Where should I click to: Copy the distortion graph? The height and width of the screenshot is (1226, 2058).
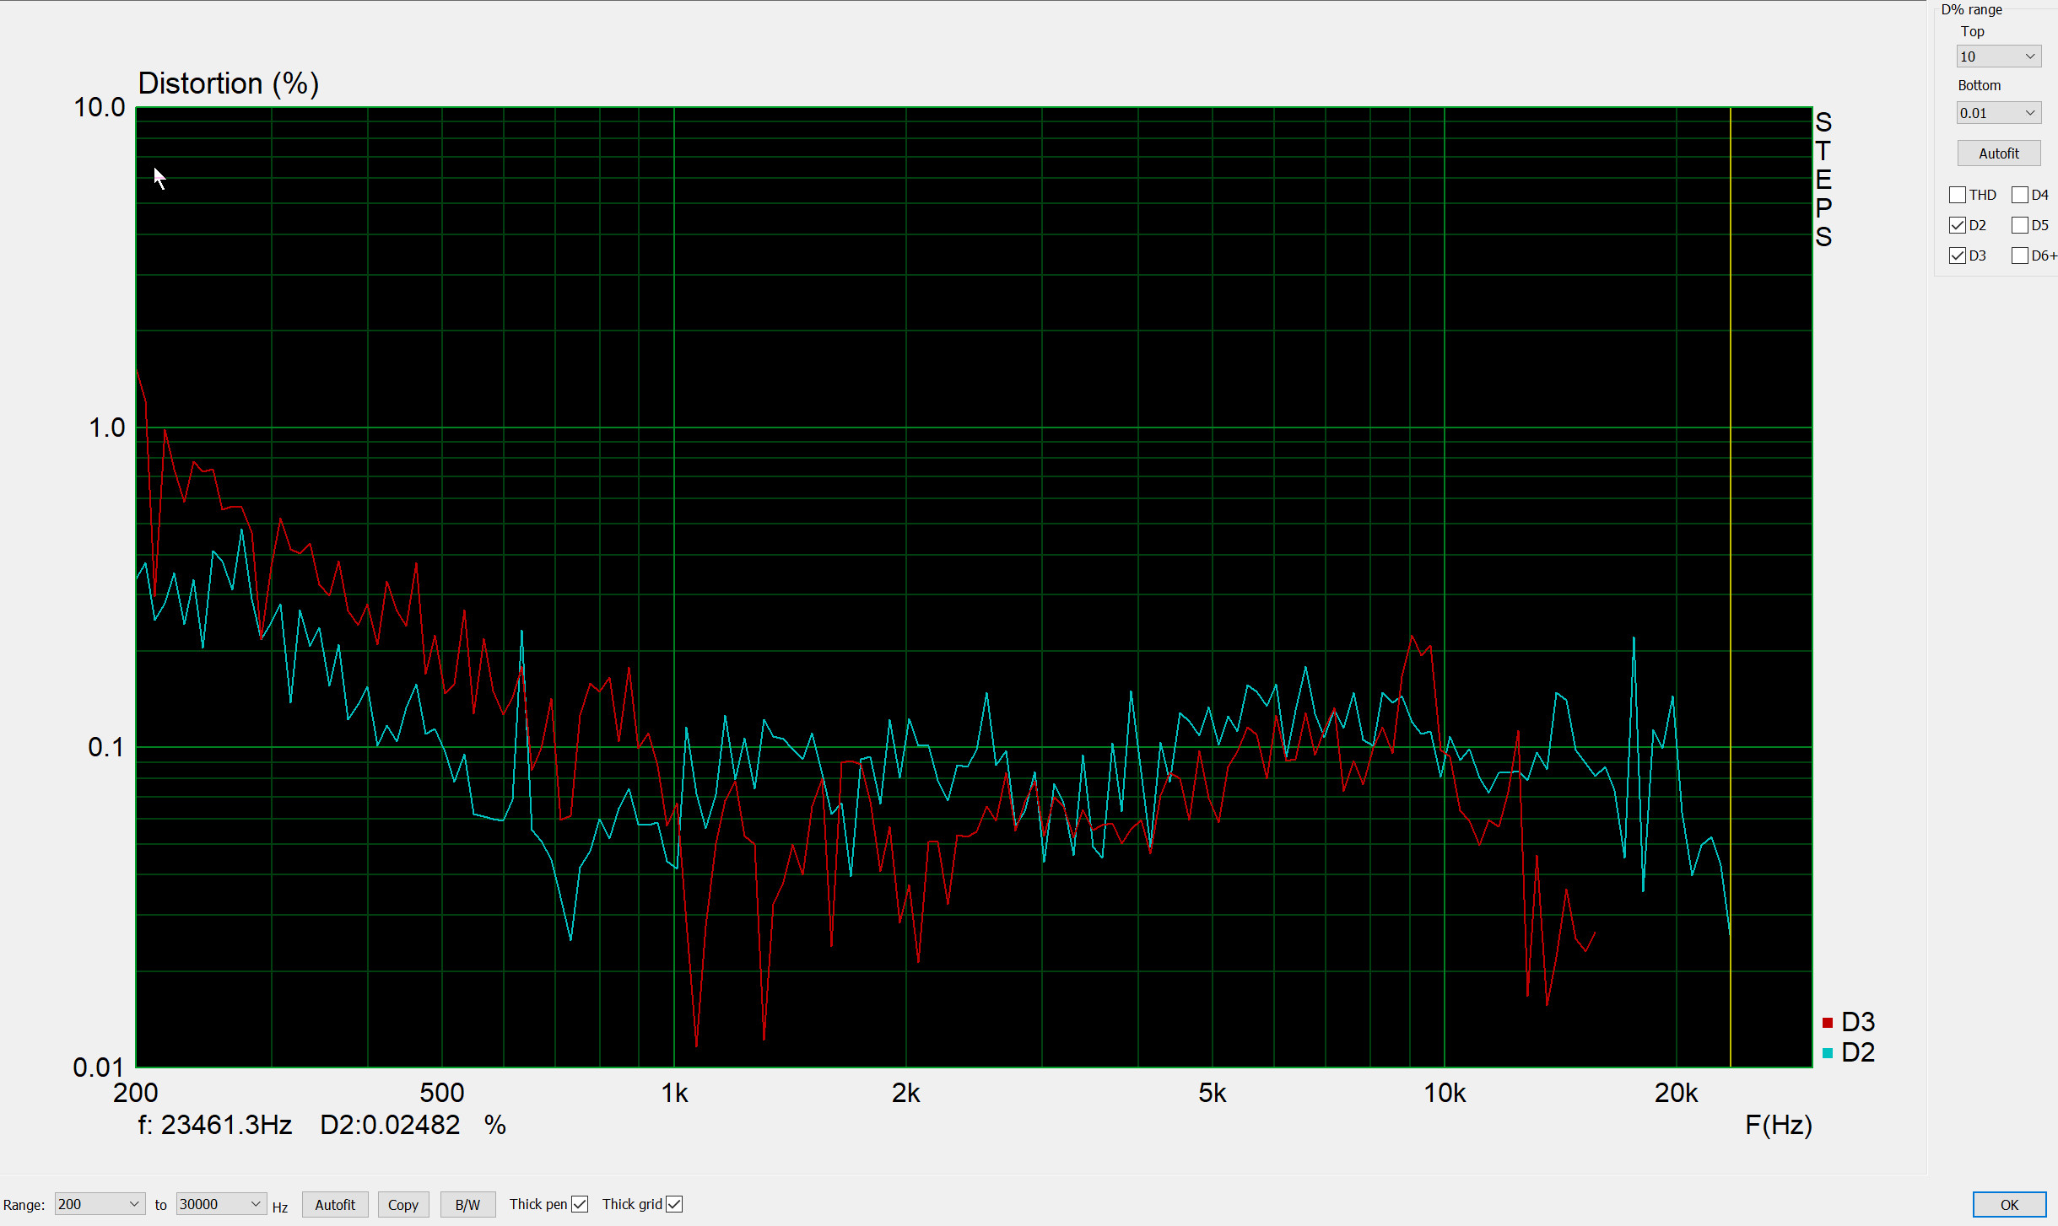point(403,1205)
